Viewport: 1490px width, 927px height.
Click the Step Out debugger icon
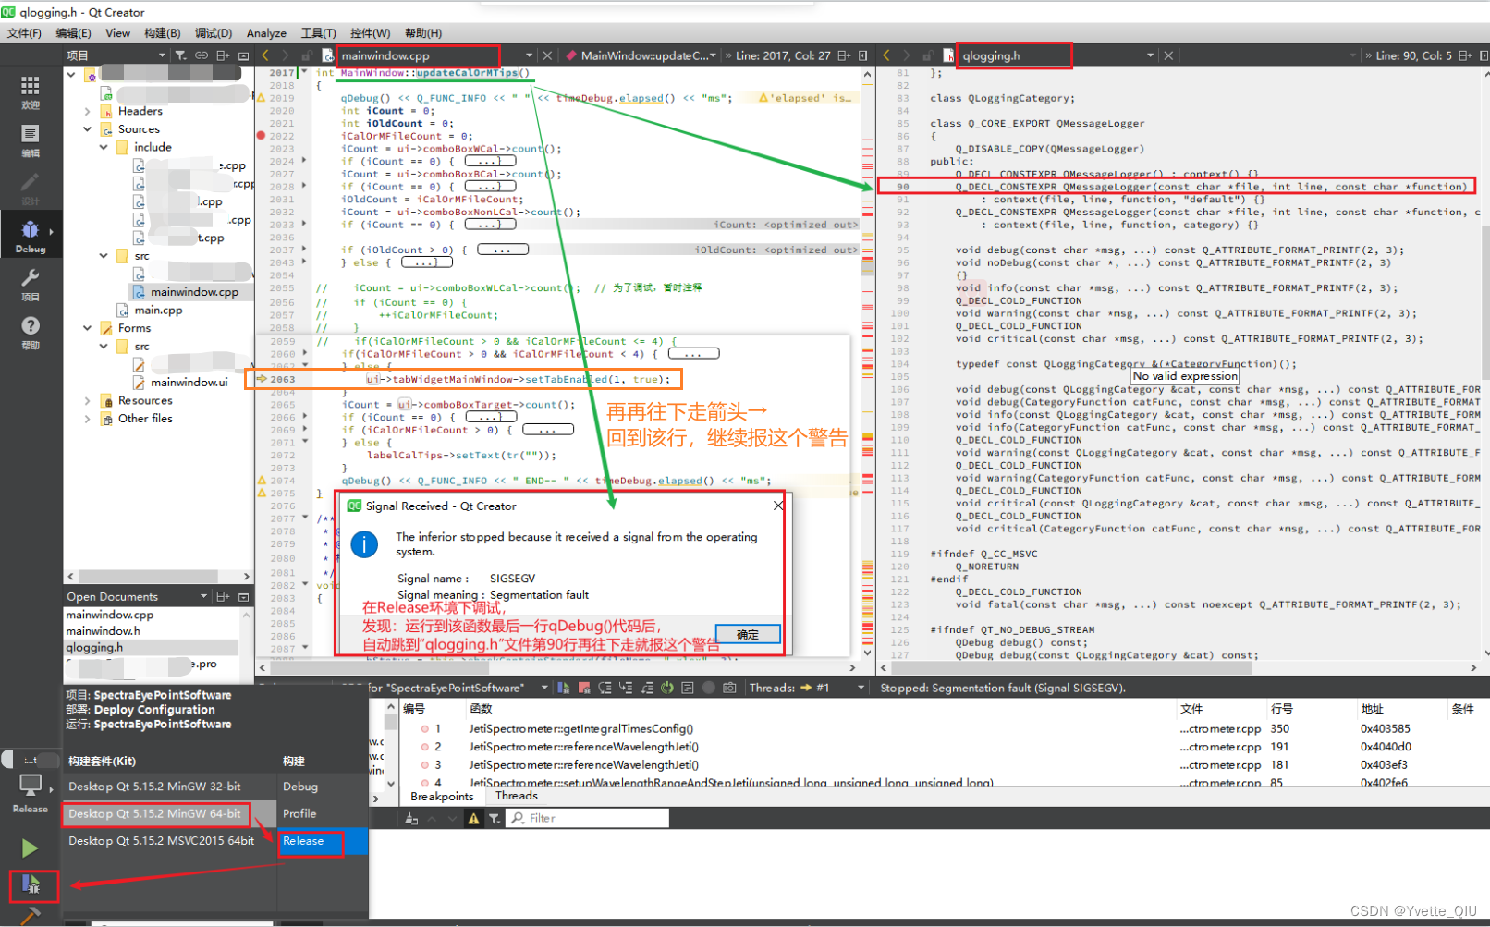(x=646, y=688)
